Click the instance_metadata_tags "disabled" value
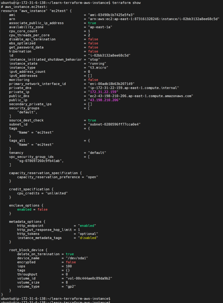 click(88, 238)
